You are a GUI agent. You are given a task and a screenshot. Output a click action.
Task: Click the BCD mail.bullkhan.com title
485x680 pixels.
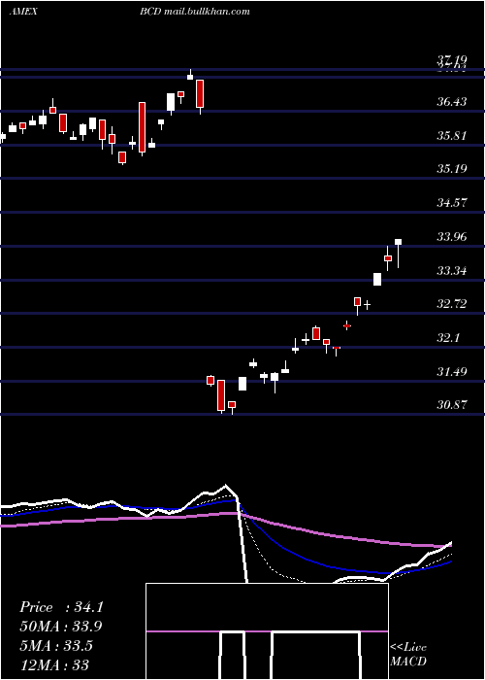(195, 12)
